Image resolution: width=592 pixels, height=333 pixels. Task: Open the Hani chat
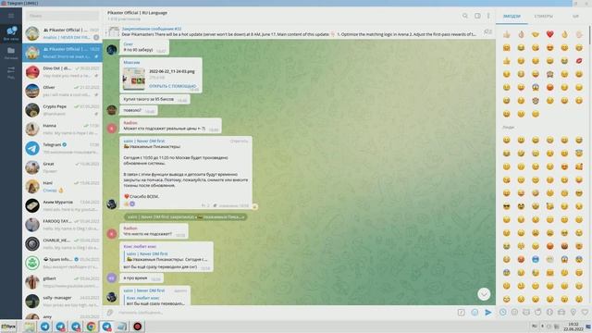[x=62, y=187]
